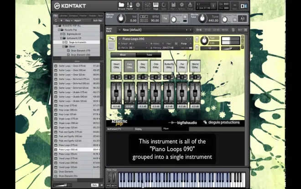Open the New (default) multi dropdown
Image resolution: width=301 pixels, height=189 pixels.
coord(119,30)
